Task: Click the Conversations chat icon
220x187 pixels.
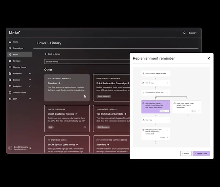Action: click(10, 92)
